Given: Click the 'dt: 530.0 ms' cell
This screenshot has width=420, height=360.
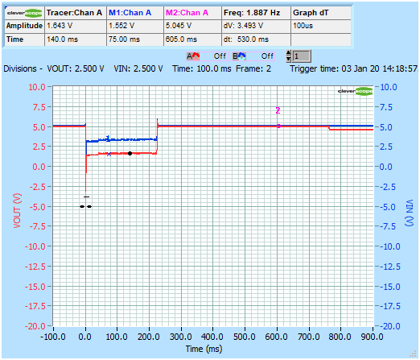Looking at the screenshot, I should point(256,39).
